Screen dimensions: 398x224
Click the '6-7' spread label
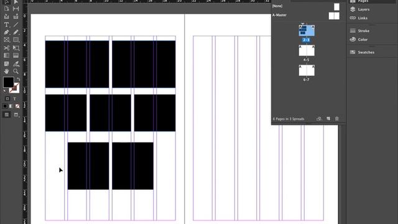(307, 80)
